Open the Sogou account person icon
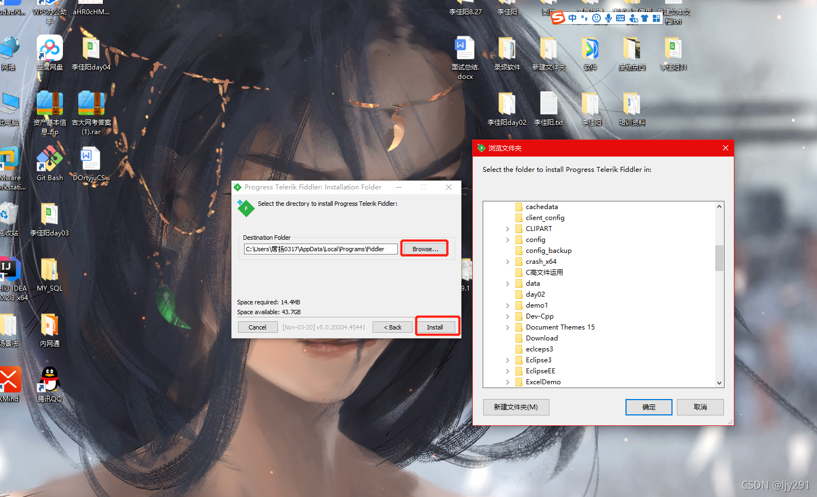This screenshot has width=817, height=497. pos(633,18)
